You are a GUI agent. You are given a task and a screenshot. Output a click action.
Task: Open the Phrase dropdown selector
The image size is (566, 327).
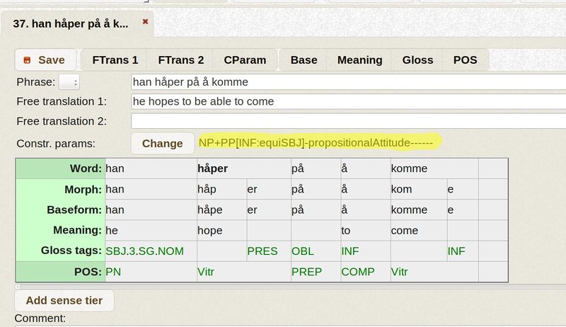click(x=69, y=82)
